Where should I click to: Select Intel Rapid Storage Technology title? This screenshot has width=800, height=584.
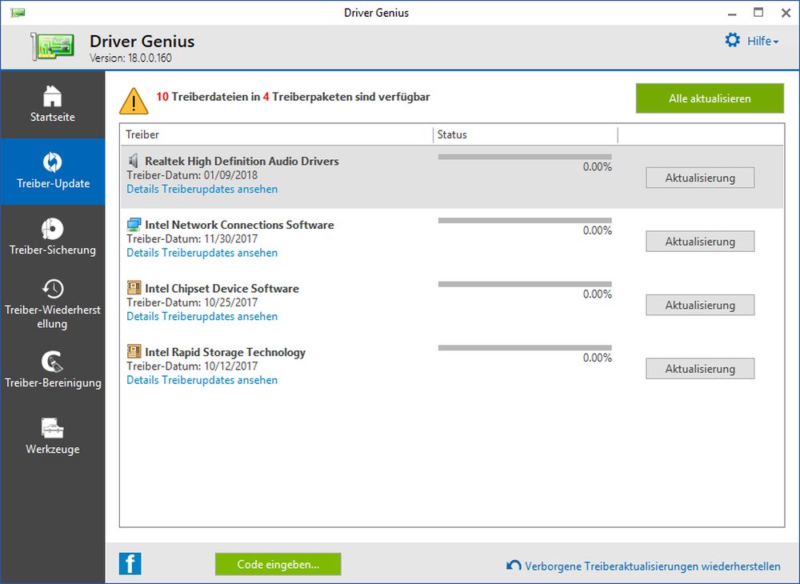[x=225, y=353]
